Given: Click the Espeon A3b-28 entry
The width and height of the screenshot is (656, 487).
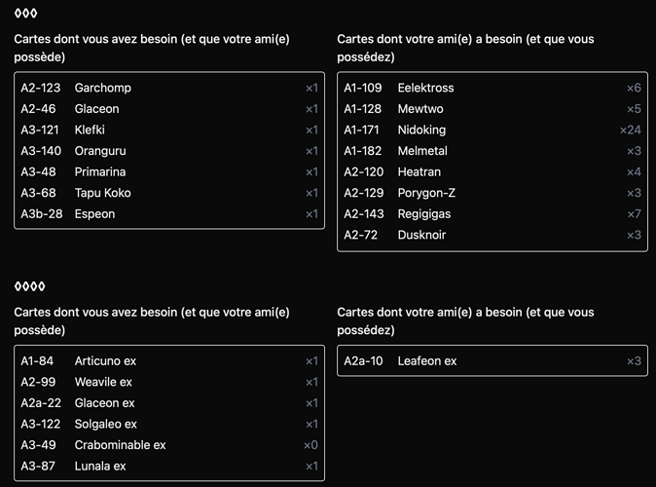Looking at the screenshot, I should click(169, 214).
